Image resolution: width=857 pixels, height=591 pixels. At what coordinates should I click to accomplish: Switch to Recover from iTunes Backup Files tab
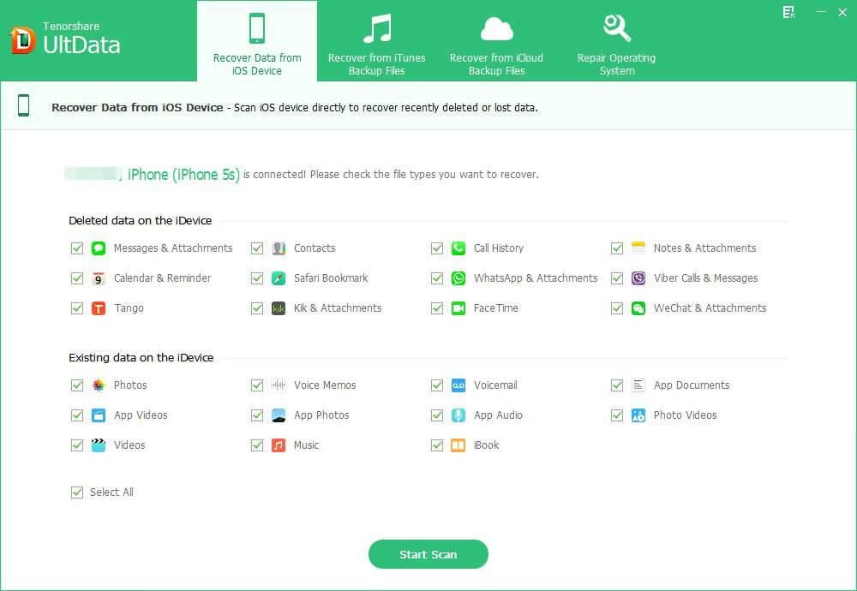376,41
